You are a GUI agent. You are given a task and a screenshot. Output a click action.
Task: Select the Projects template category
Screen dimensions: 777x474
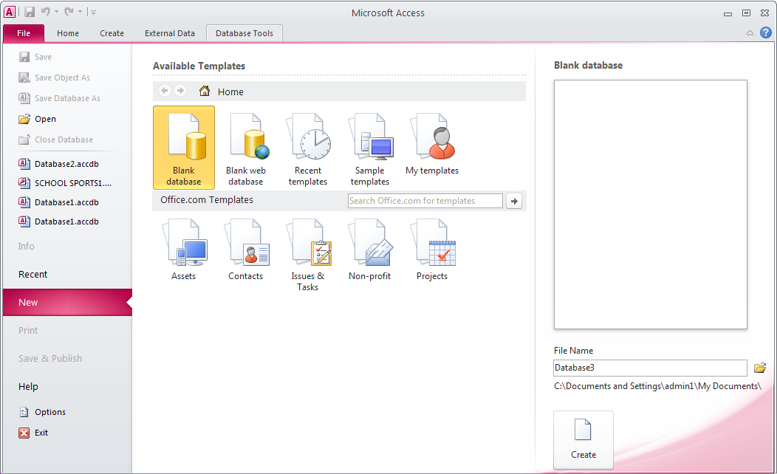(x=432, y=250)
